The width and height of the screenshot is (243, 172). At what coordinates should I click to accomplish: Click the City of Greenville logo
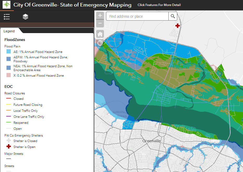[6, 5]
